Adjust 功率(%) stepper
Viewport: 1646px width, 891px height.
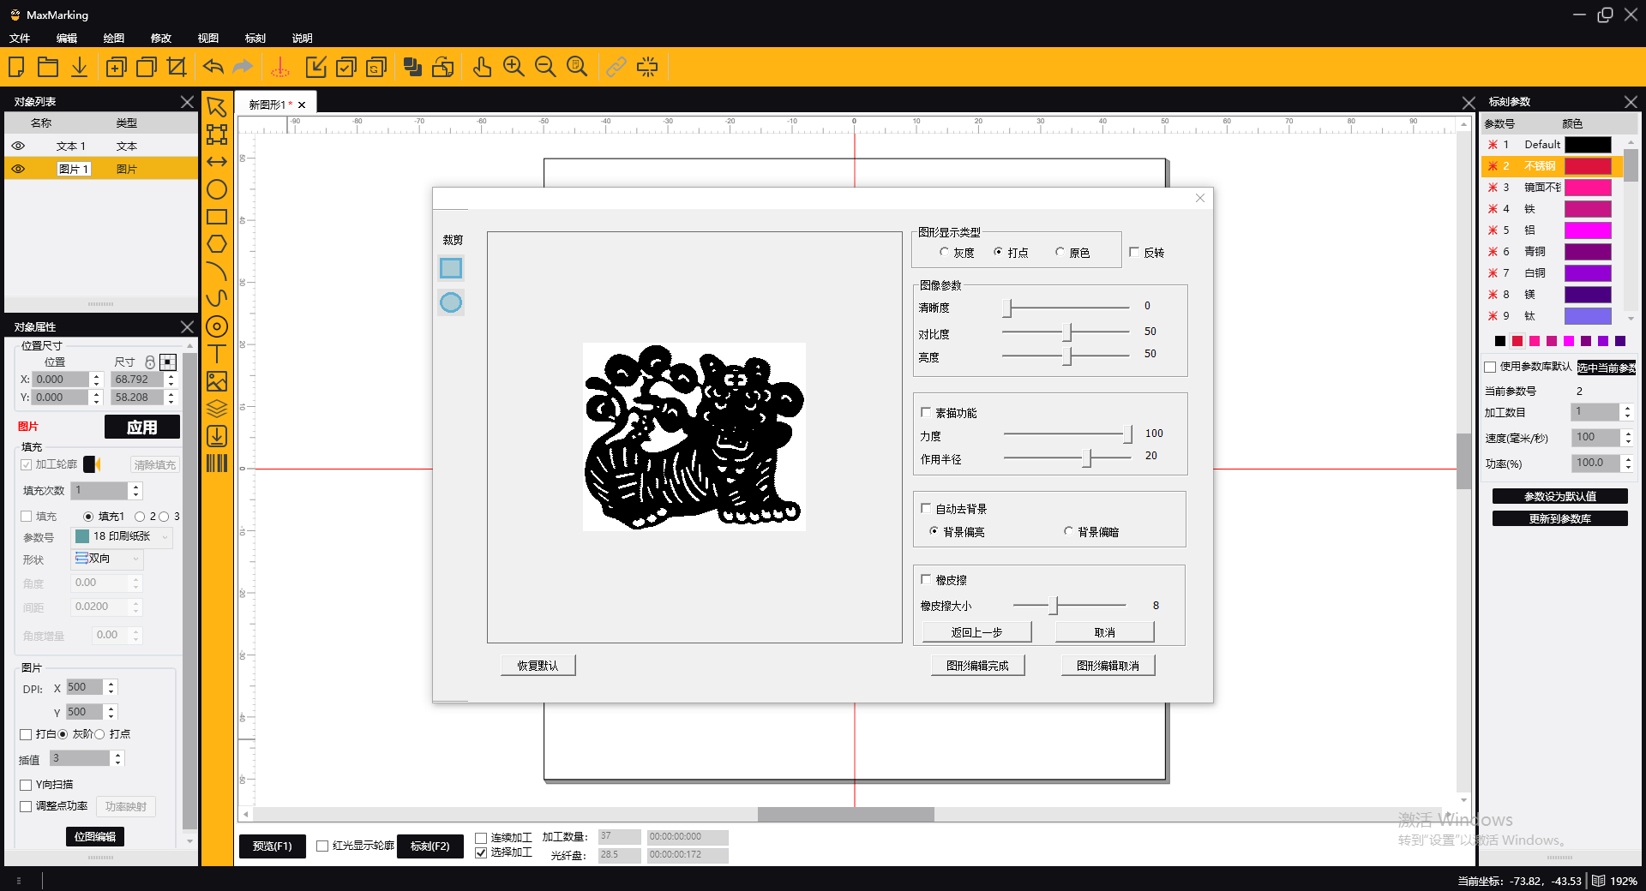pyautogui.click(x=1627, y=463)
